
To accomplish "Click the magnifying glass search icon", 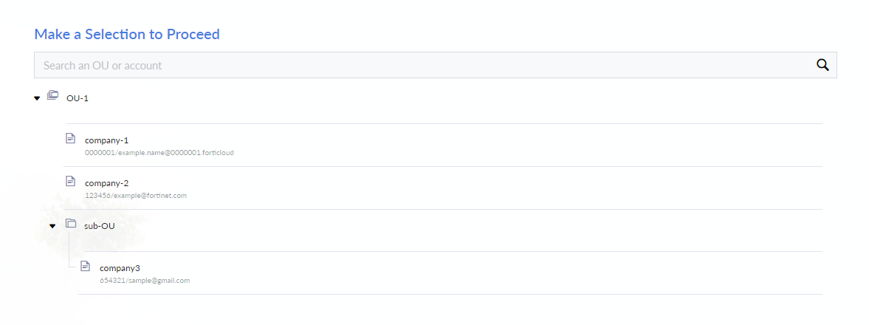I will pos(822,65).
